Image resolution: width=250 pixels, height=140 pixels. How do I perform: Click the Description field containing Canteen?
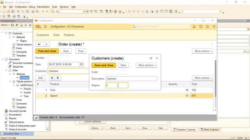click(131, 79)
